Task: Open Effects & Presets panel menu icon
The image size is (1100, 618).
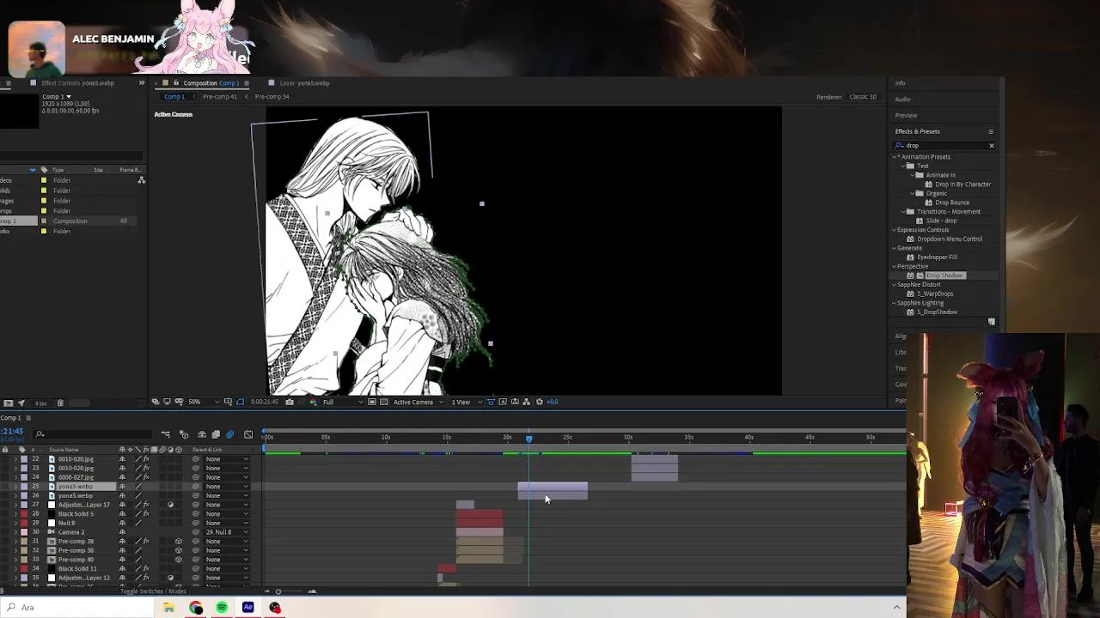Action: [x=991, y=131]
